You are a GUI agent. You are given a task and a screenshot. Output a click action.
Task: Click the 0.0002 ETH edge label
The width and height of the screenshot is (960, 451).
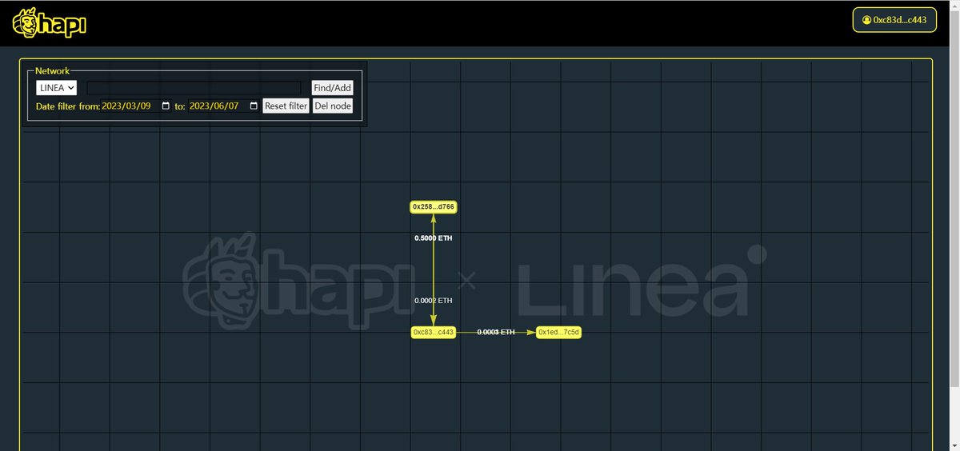[434, 301]
